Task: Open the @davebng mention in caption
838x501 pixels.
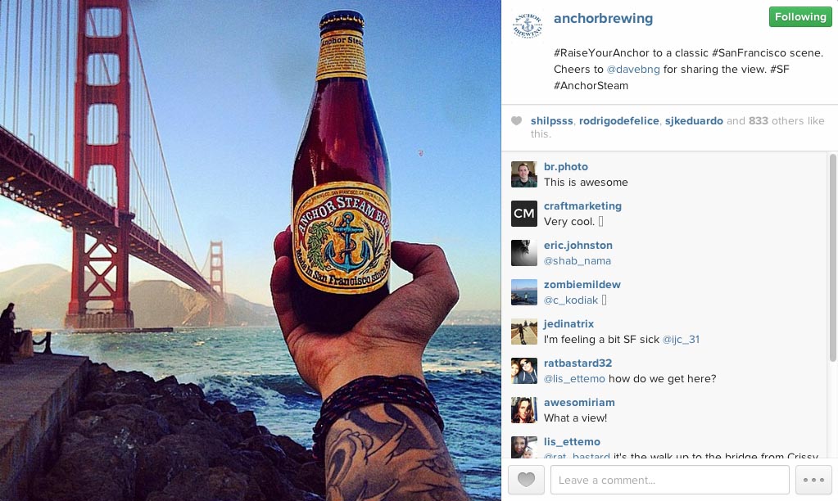Action: pos(632,70)
